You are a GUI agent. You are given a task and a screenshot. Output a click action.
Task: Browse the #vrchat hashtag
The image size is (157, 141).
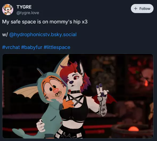coord(11,47)
